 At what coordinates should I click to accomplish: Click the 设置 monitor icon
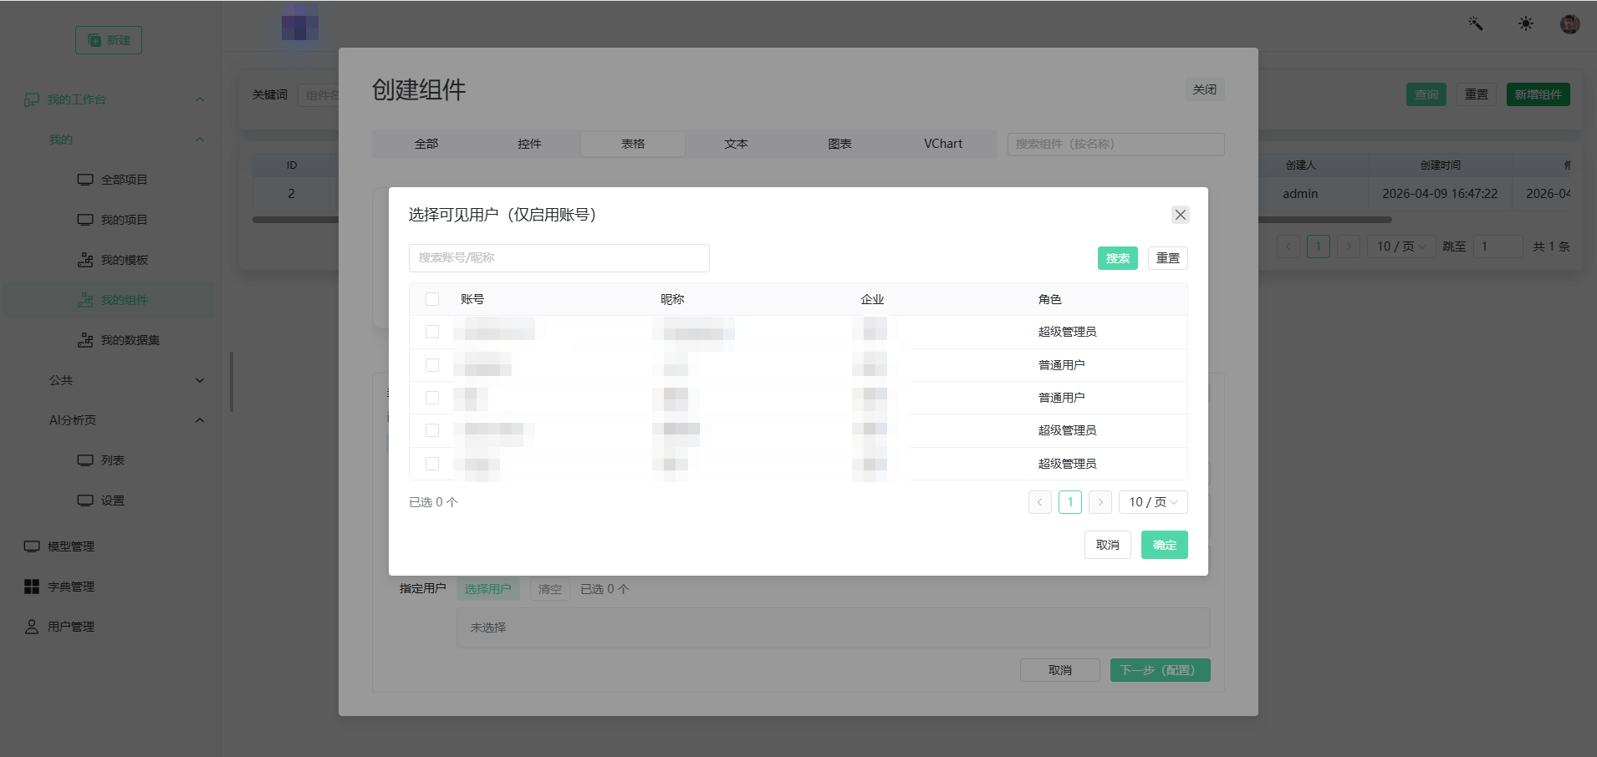(85, 500)
